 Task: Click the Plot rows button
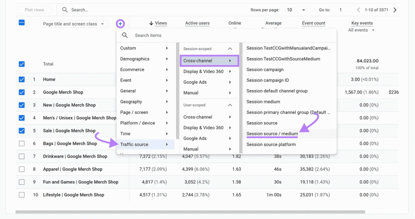34,10
